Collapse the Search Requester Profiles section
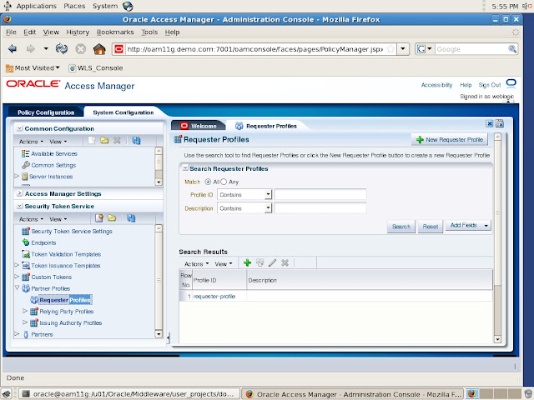Screen dimensions: 534x400 tap(185, 168)
